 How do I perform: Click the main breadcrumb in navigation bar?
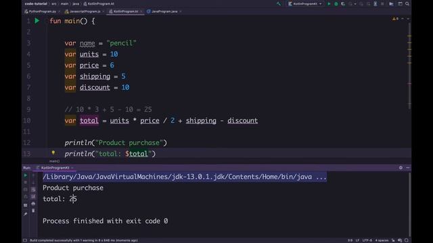[x=64, y=4]
